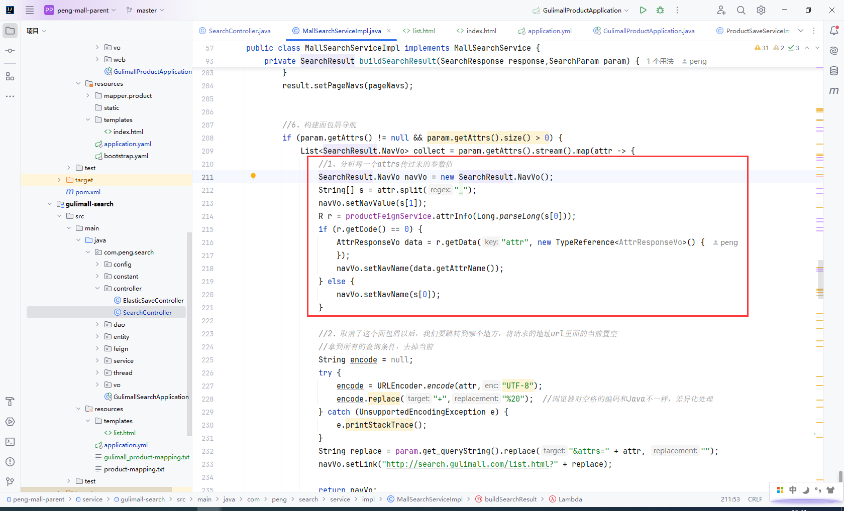
Task: Click the project tree vertical scrollbar
Action: pyautogui.click(x=189, y=333)
